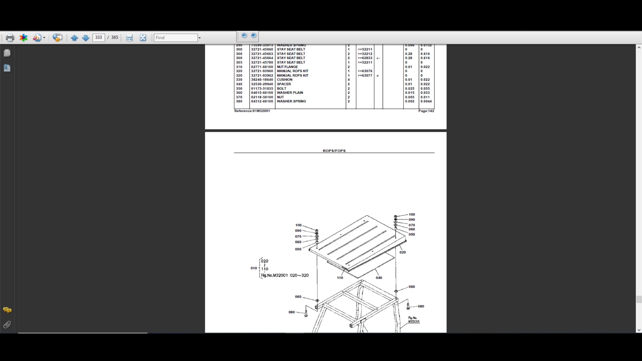The width and height of the screenshot is (642, 361).
Task: Click the colorful star icon in the toolbar
Action: [x=24, y=38]
